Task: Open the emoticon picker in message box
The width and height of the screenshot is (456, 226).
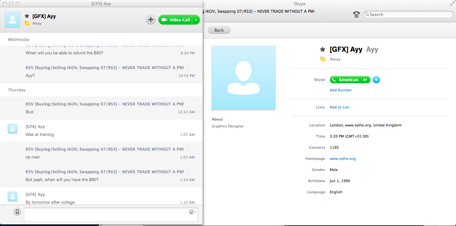Action: (x=193, y=212)
